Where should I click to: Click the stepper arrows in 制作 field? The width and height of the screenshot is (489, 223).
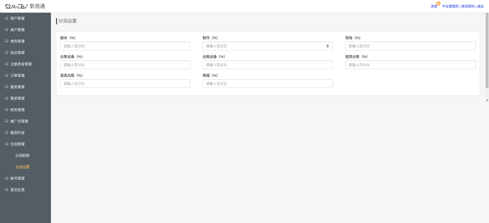tap(328, 46)
